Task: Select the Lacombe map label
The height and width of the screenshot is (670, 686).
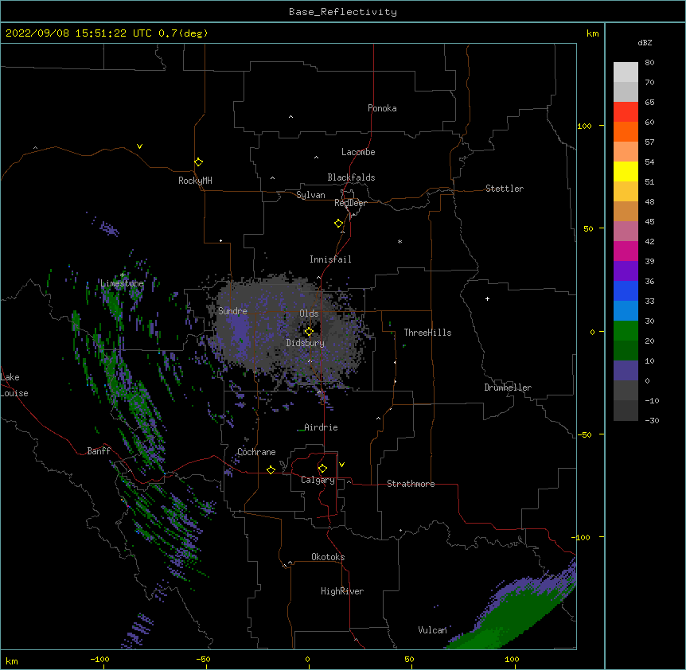Action: pyautogui.click(x=358, y=152)
